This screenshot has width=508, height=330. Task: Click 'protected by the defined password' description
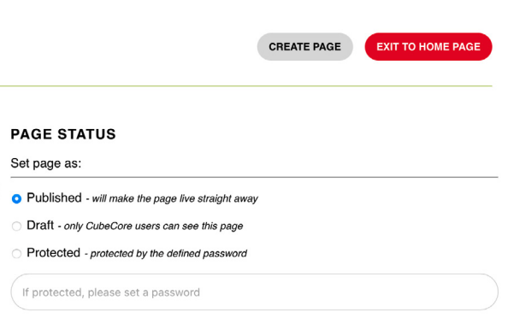click(168, 254)
